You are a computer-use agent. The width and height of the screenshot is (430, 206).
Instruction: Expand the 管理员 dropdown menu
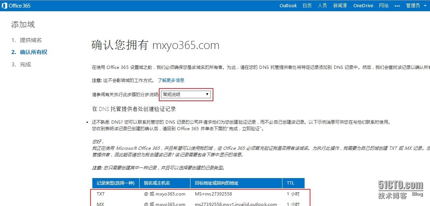415,5
